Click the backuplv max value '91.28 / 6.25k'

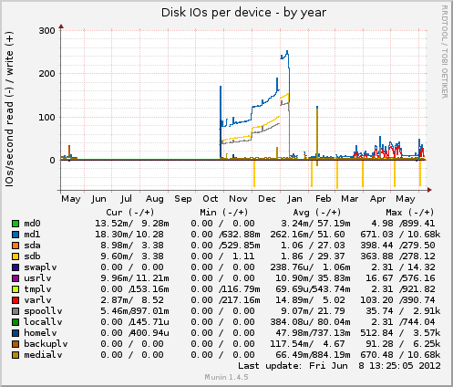[403, 344]
